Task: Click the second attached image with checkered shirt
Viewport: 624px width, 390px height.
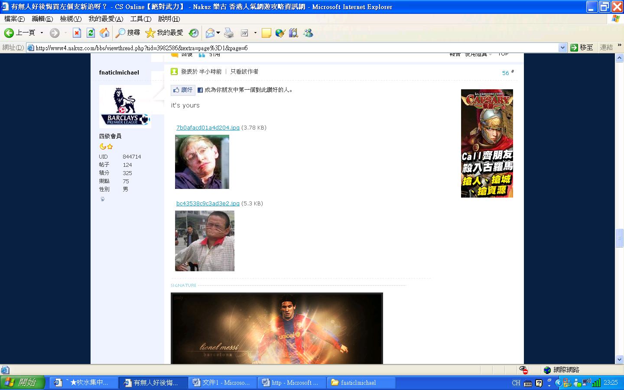Action: click(x=205, y=241)
